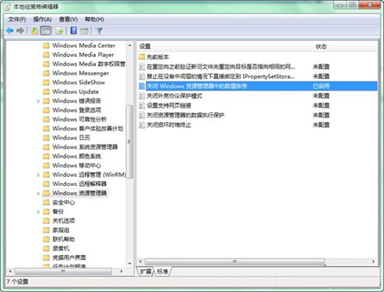The image size is (384, 292).
Task: Click the Forward arrow toolbar icon
Action: (x=20, y=31)
